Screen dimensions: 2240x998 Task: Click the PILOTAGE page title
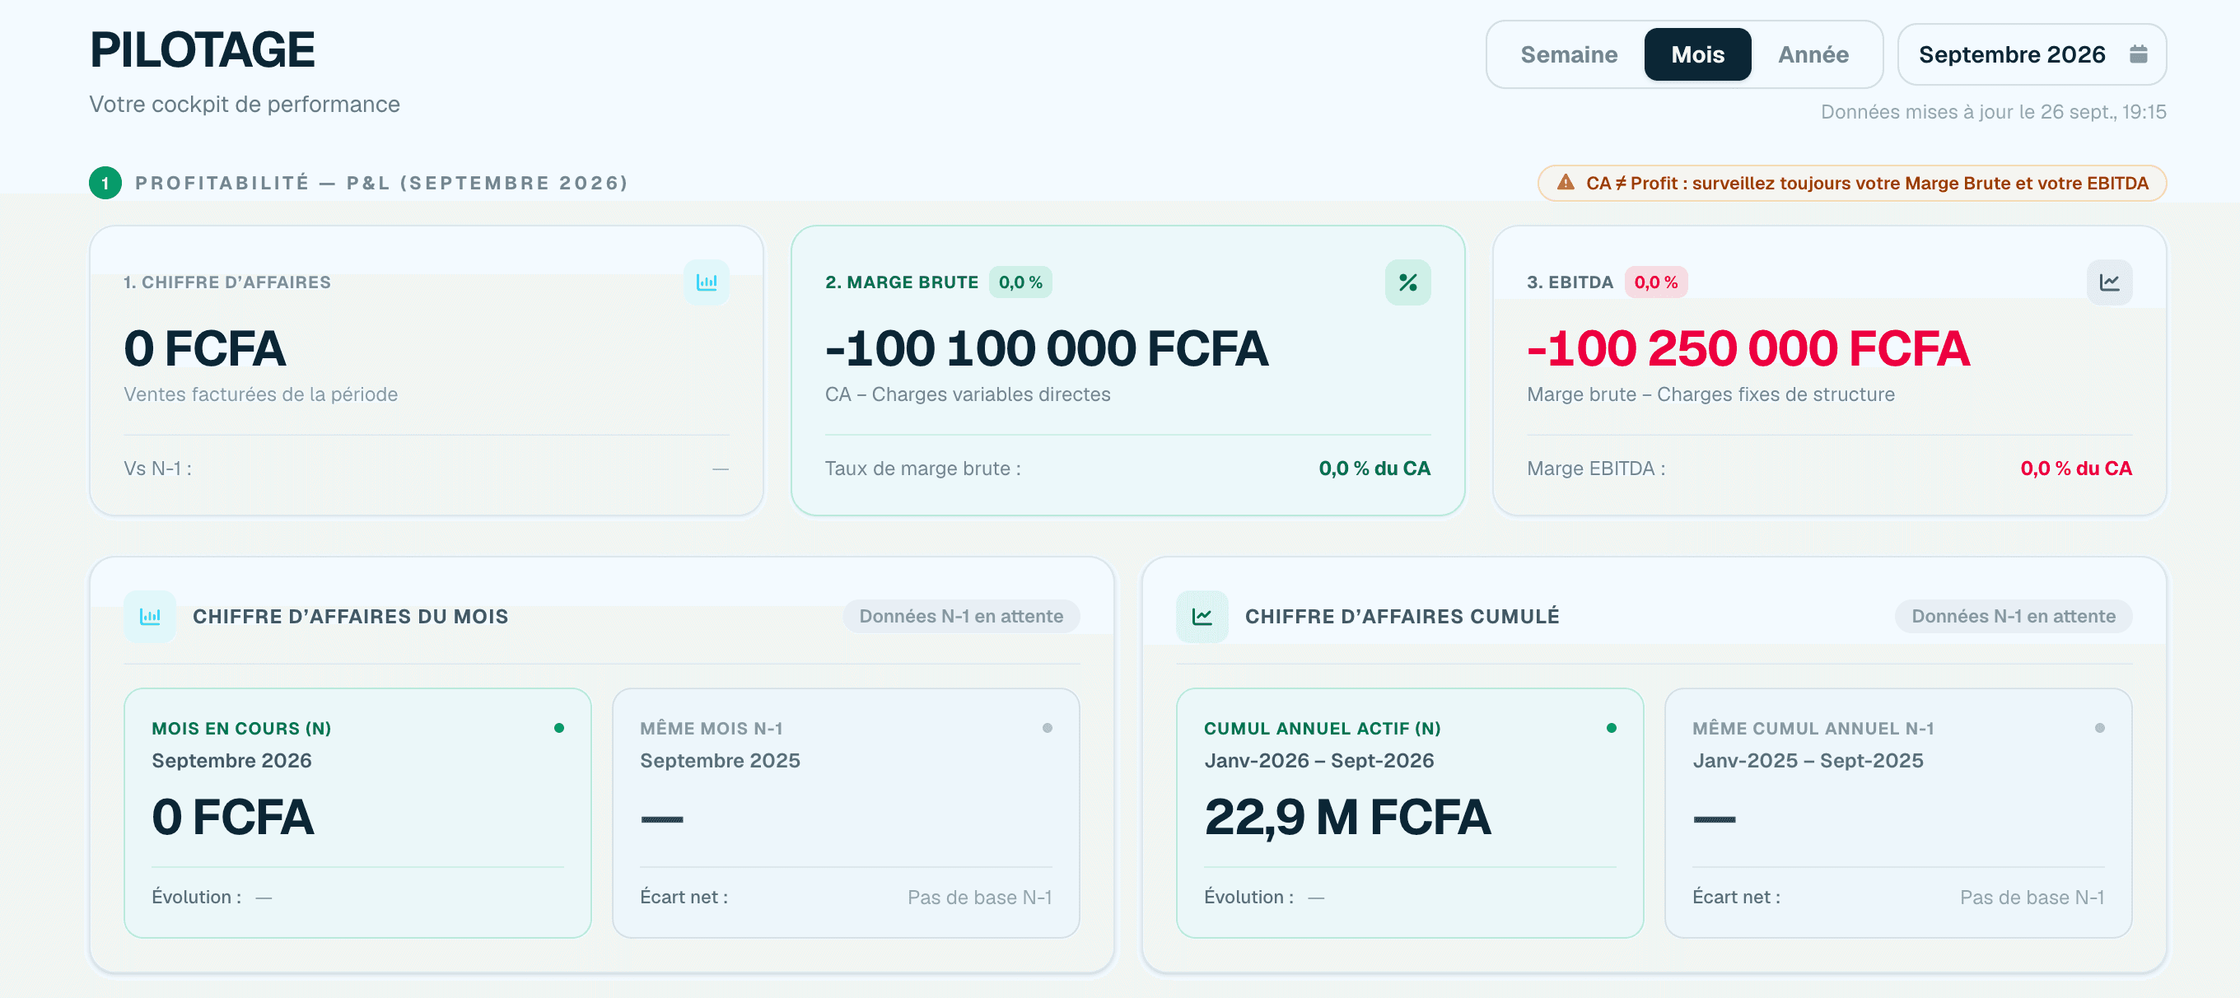pyautogui.click(x=202, y=49)
